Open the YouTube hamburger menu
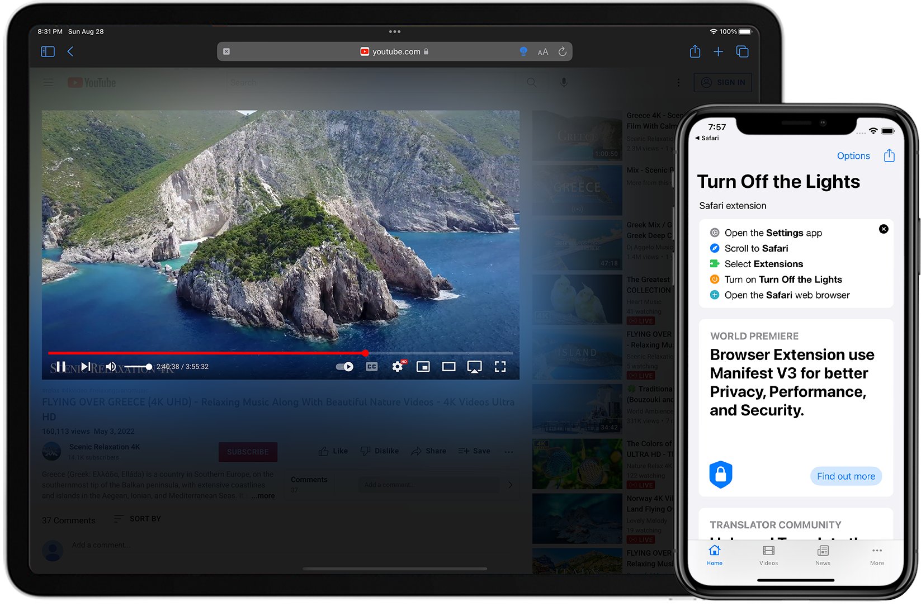 coord(48,83)
